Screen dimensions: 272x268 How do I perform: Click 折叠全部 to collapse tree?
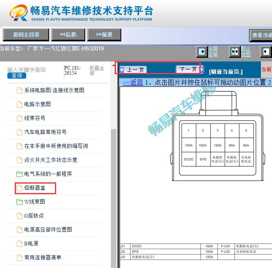pyautogui.click(x=97, y=70)
